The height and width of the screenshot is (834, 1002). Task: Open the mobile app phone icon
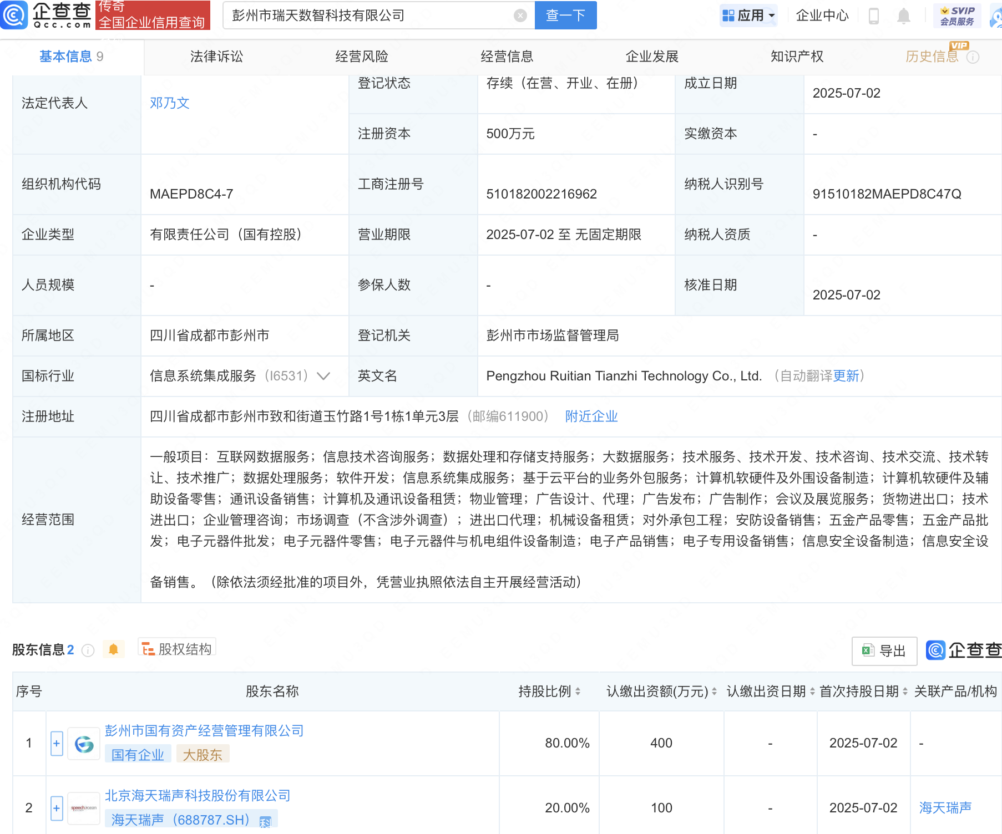873,16
